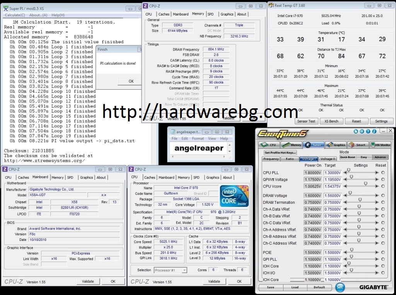This screenshot has width=396, height=295.
Task: Open the document icon in EasyTune6 title bar
Action: [356, 131]
